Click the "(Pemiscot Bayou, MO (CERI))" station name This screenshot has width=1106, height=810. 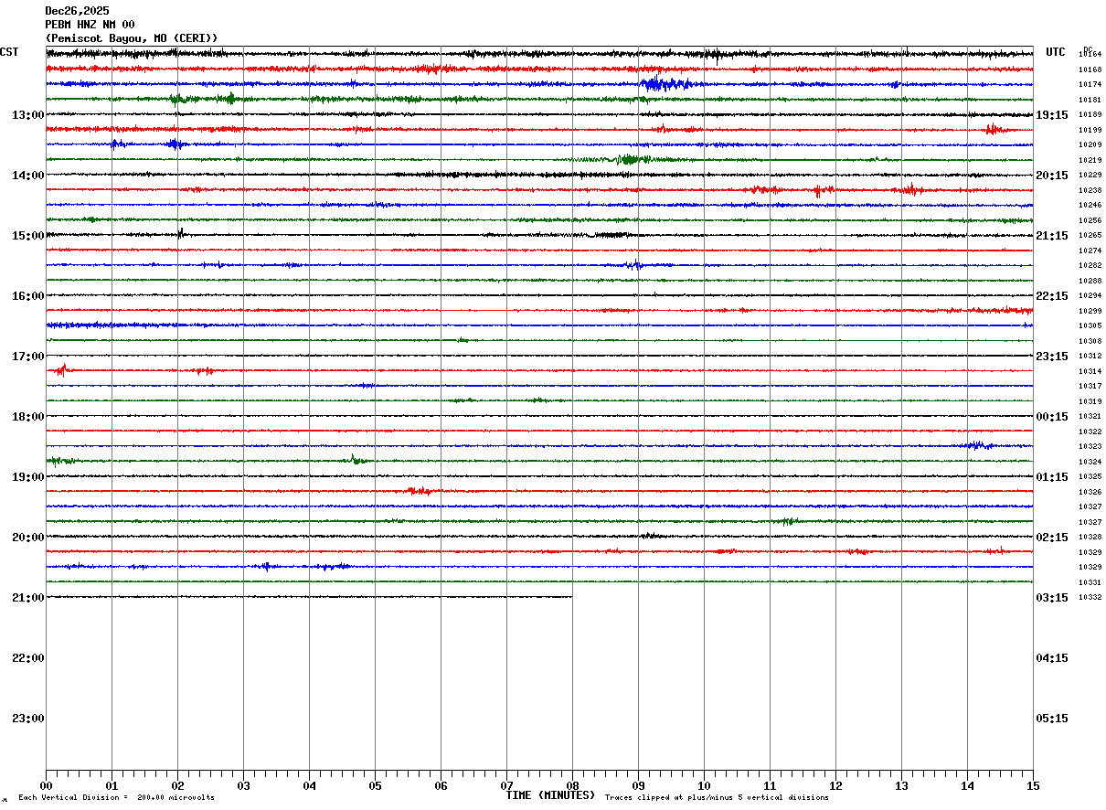[132, 38]
